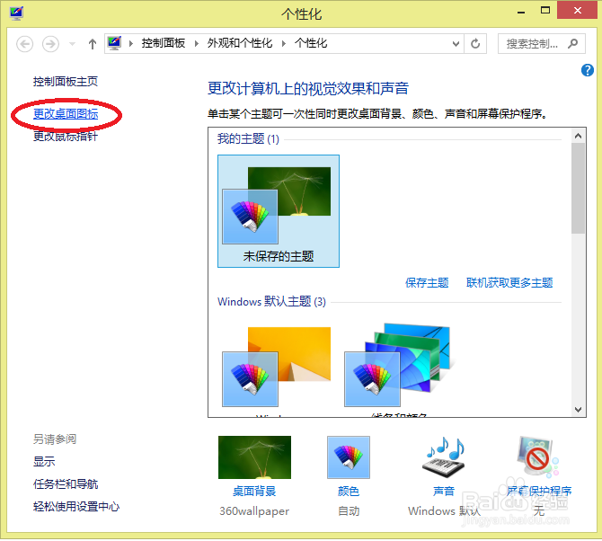Click the window system icon in title bar
Image resolution: width=602 pixels, height=541 pixels.
[16, 13]
